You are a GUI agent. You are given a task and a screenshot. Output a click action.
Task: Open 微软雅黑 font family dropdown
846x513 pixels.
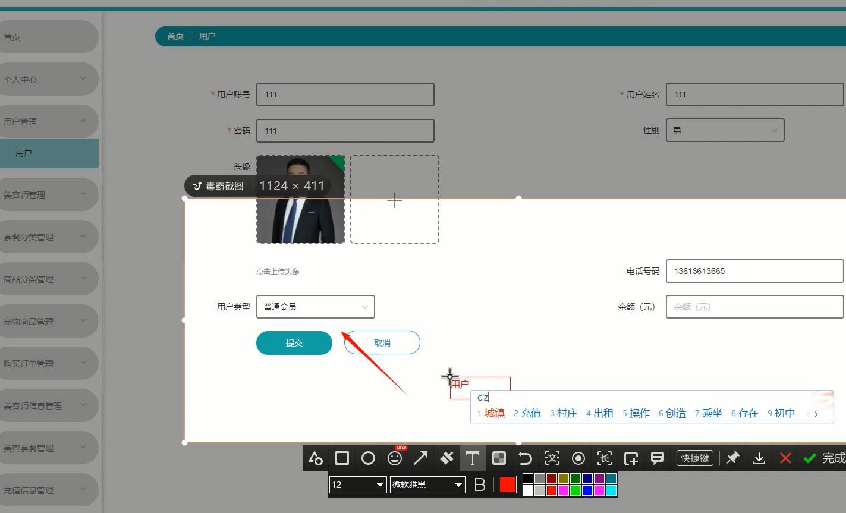[427, 484]
